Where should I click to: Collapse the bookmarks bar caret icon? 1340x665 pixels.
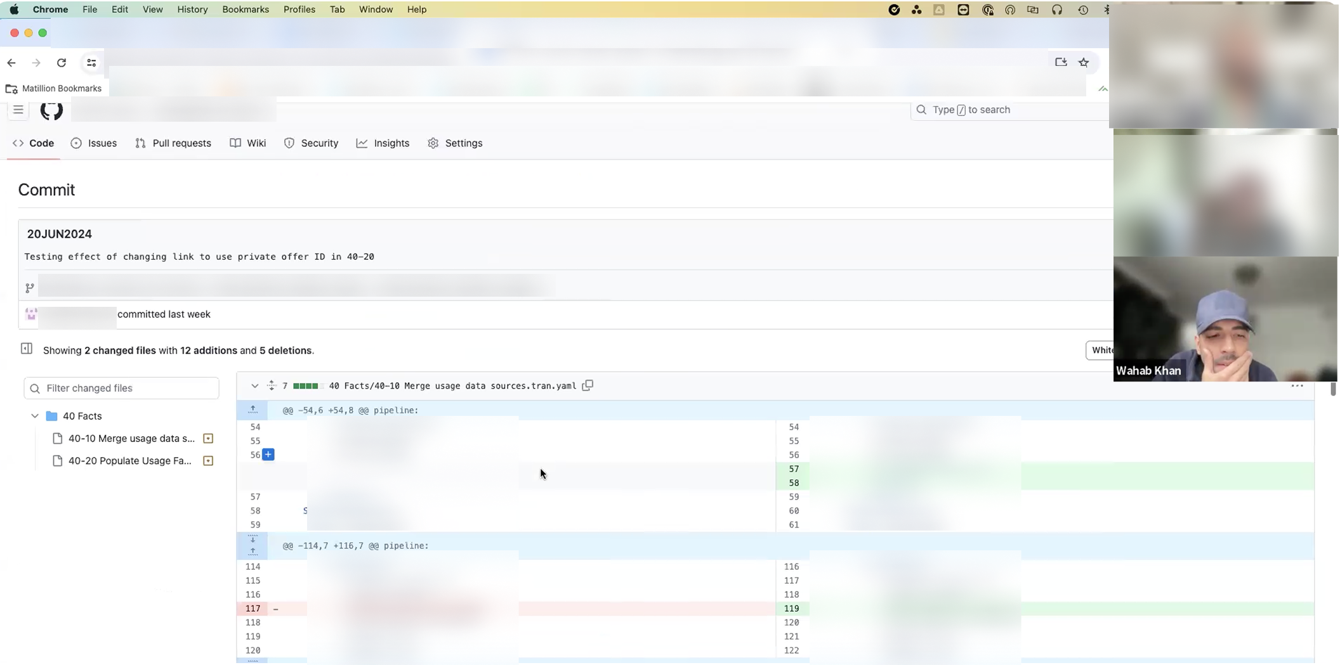pos(1103,89)
